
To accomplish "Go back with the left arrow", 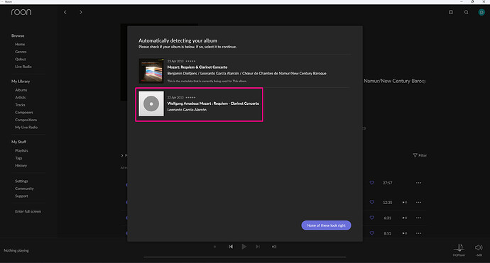I will point(65,12).
